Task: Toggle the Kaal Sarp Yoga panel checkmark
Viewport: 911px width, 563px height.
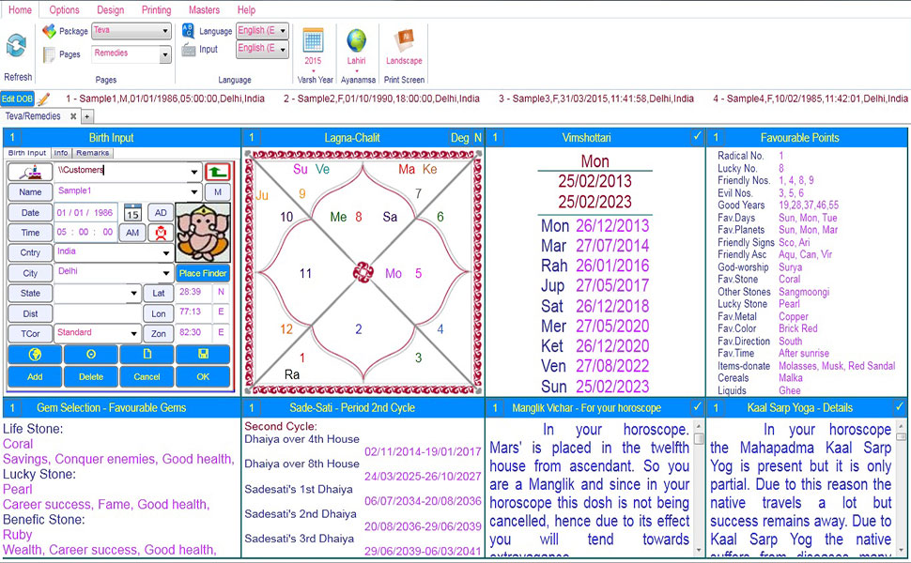Action: [900, 407]
